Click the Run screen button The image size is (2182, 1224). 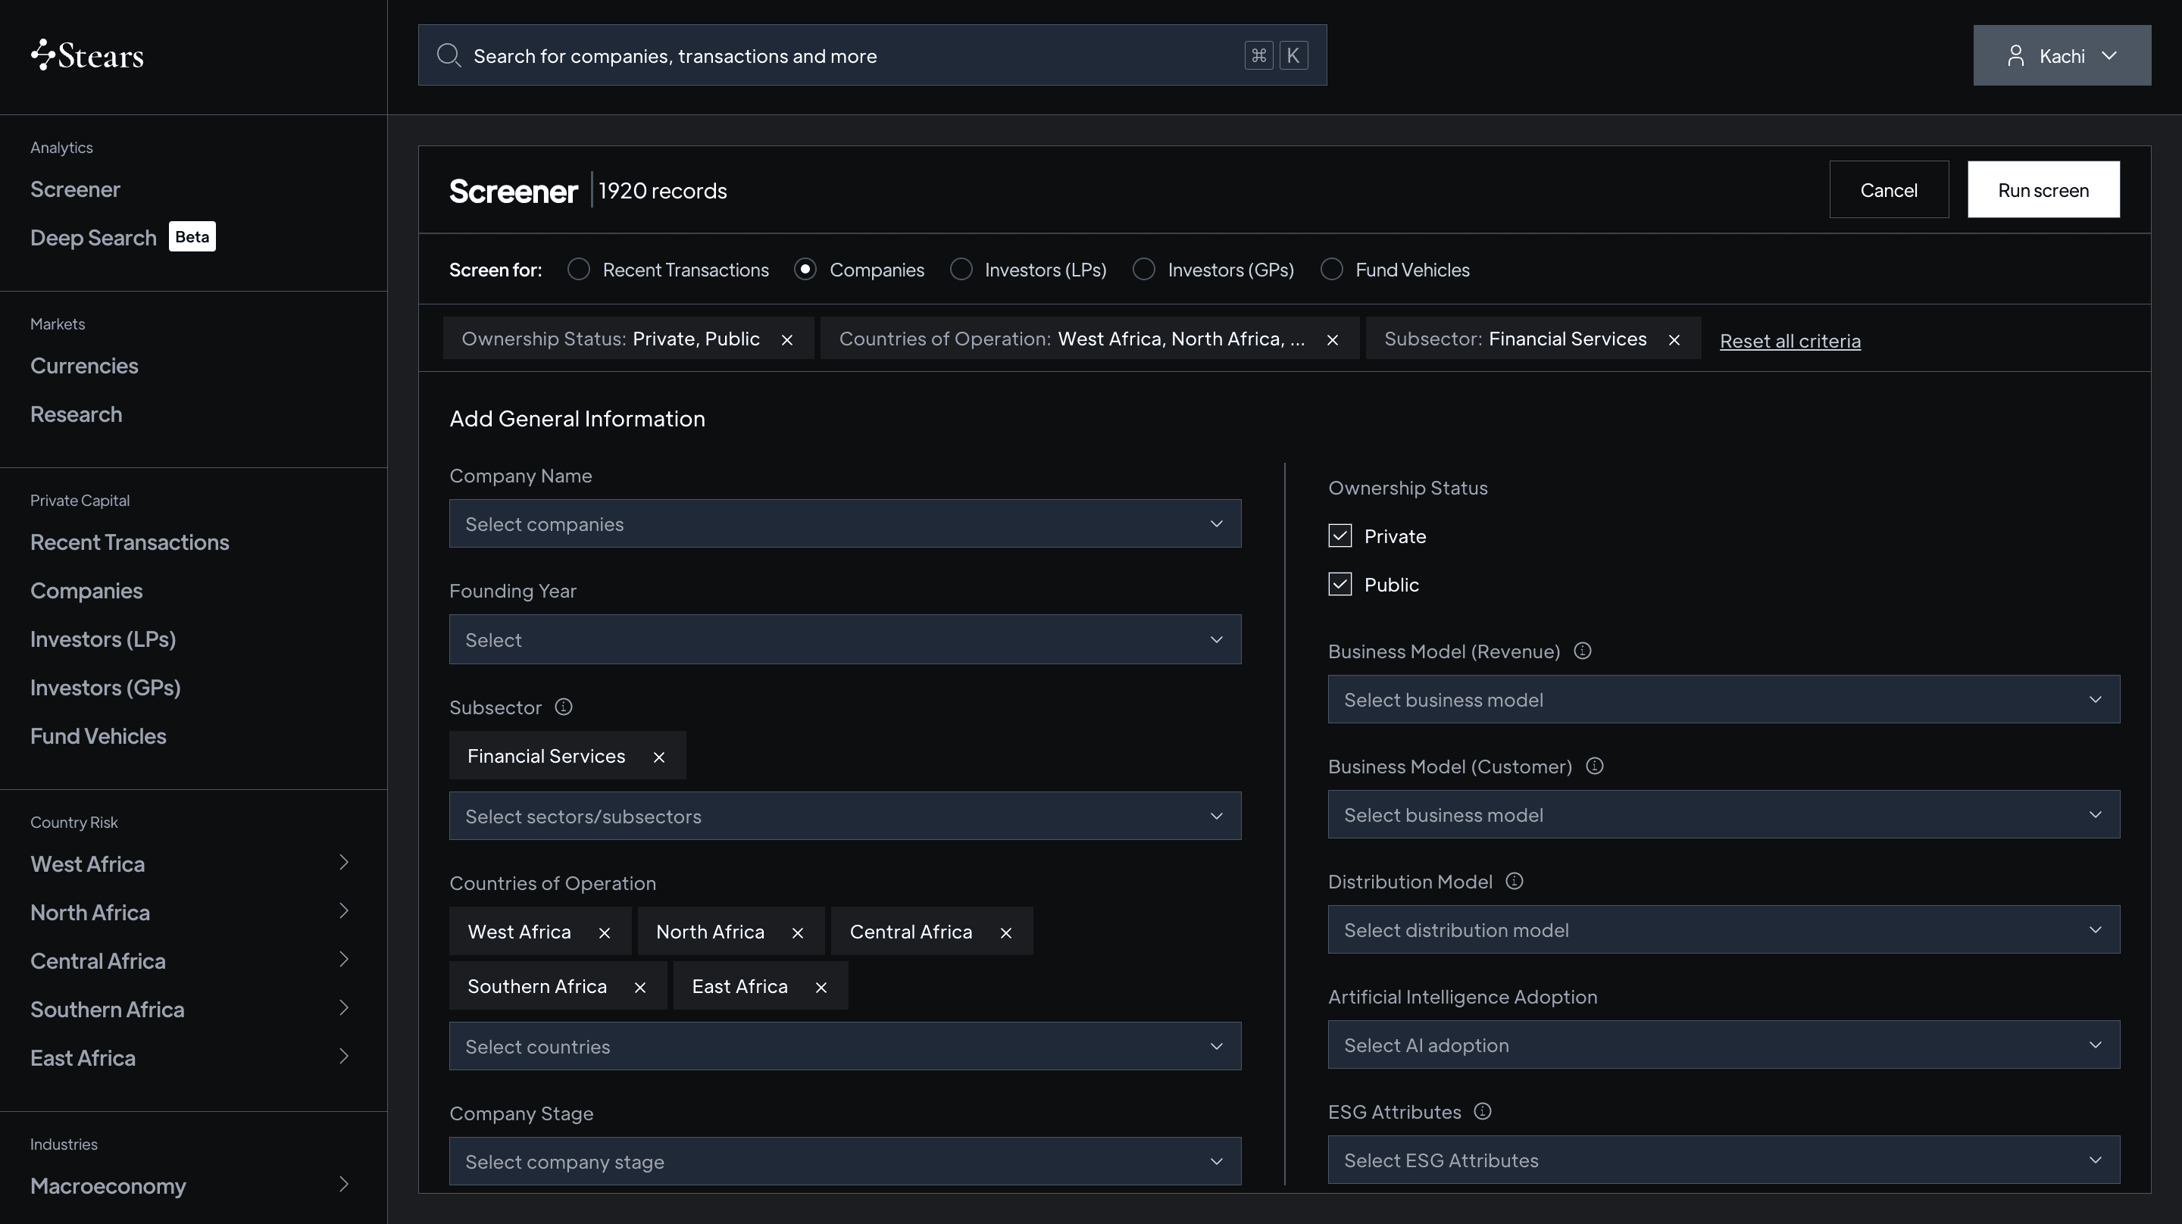point(2043,190)
